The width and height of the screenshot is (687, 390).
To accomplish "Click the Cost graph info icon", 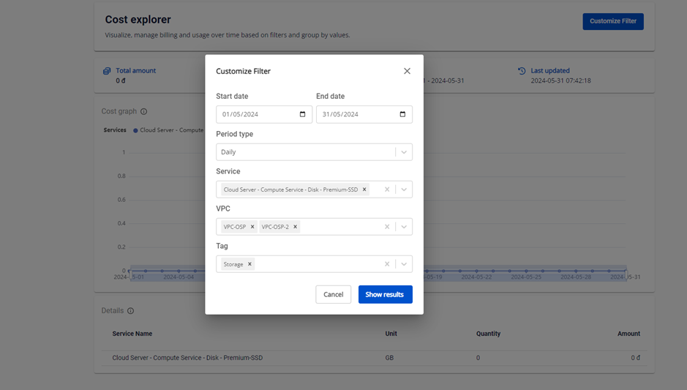I will pyautogui.click(x=143, y=111).
